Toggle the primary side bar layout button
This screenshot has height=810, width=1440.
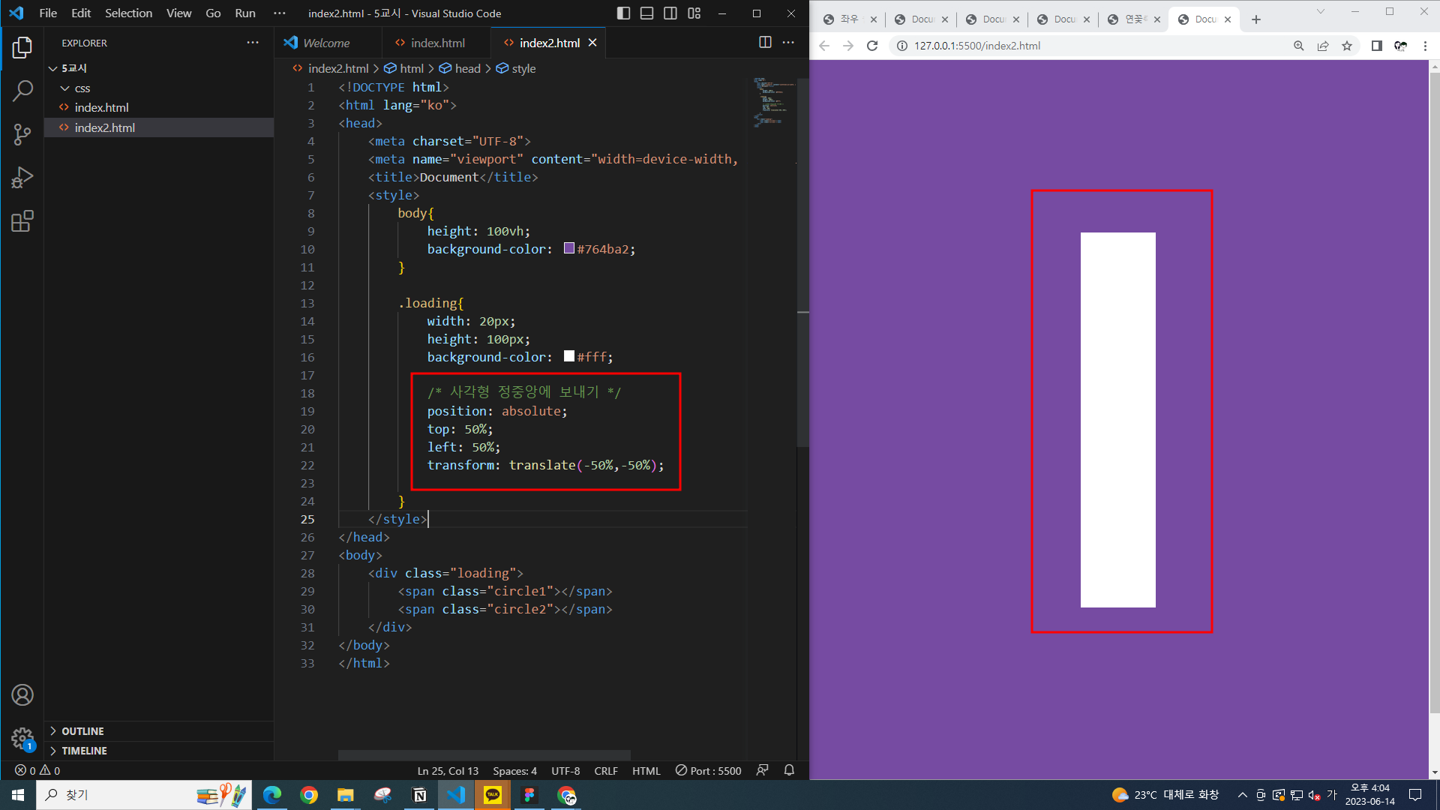pos(623,13)
